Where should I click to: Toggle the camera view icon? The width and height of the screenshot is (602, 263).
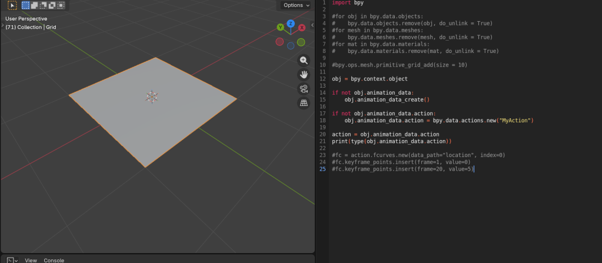pos(304,89)
